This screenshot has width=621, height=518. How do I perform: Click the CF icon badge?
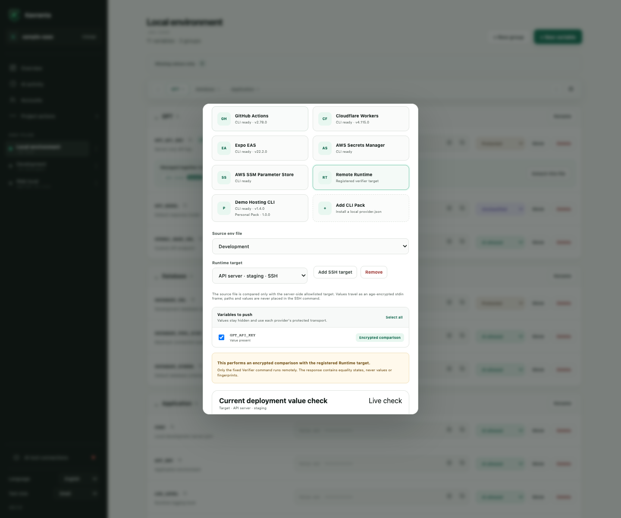tap(325, 119)
